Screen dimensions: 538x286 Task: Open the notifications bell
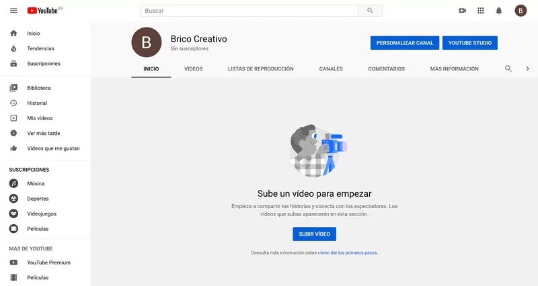point(499,11)
